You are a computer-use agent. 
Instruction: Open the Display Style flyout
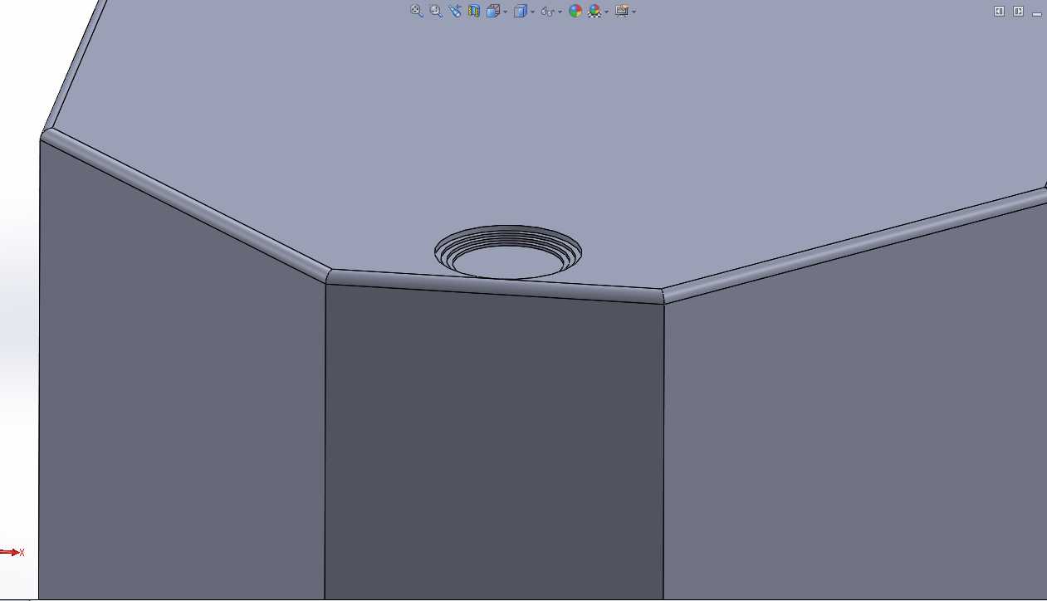click(x=521, y=11)
